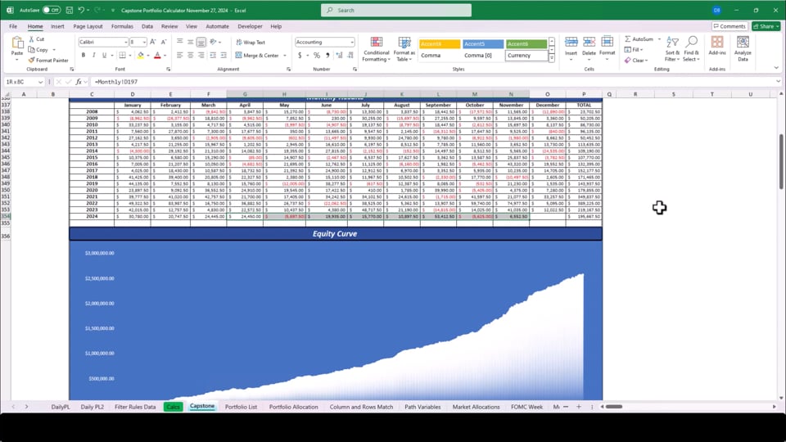
Task: Switch to the green Calcs sheet tab
Action: (x=173, y=407)
